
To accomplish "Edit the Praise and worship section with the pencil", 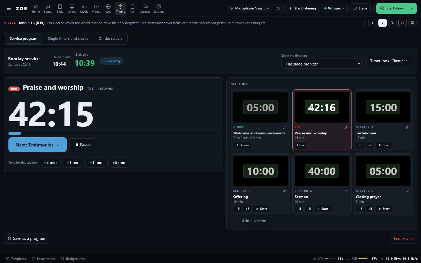I will coord(346,127).
